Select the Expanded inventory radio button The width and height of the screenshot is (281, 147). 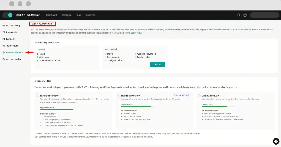coord(38,96)
